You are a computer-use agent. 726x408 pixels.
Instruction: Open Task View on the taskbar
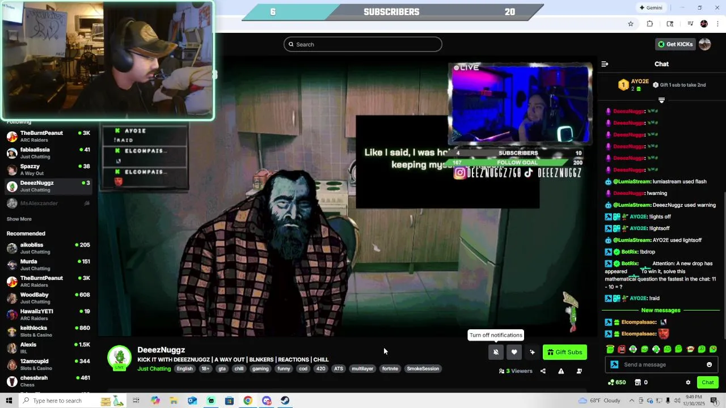[x=136, y=401]
